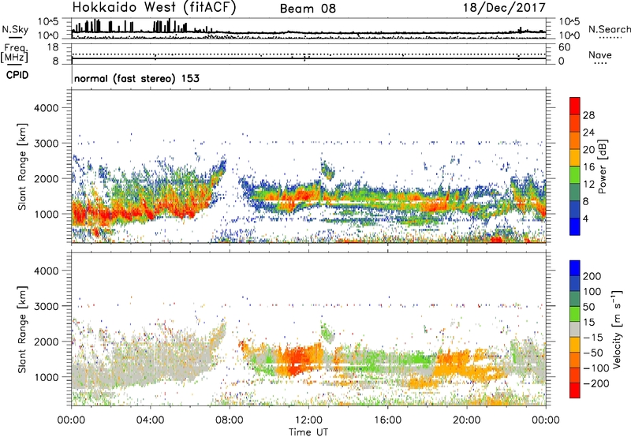Click 'normal (fast stereo) 153' text

[136, 78]
